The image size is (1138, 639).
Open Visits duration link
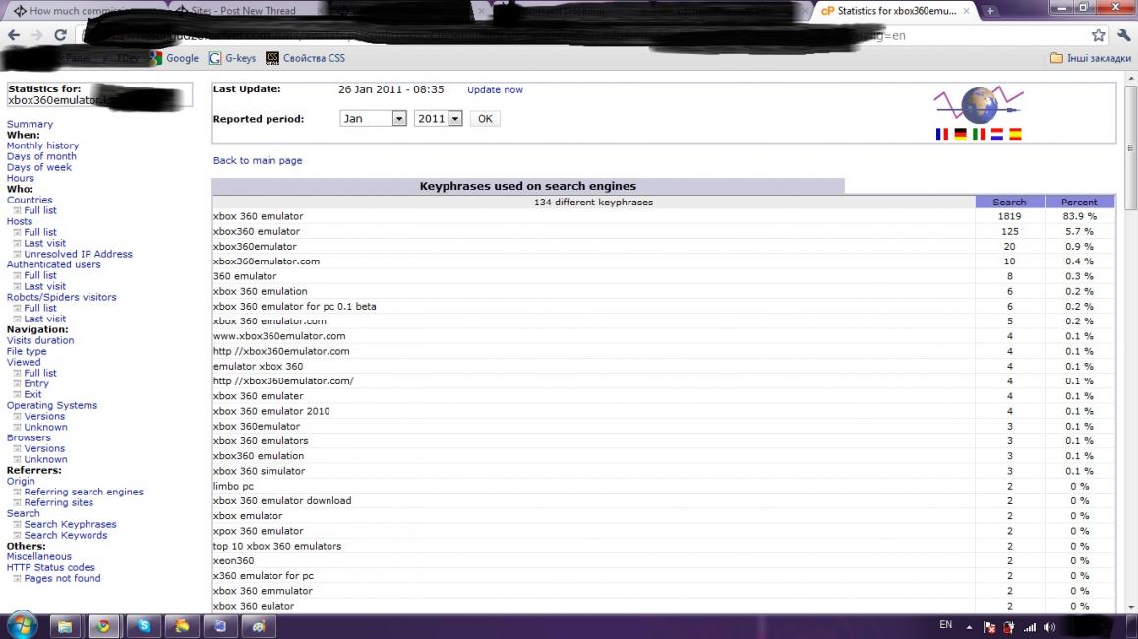(x=40, y=340)
